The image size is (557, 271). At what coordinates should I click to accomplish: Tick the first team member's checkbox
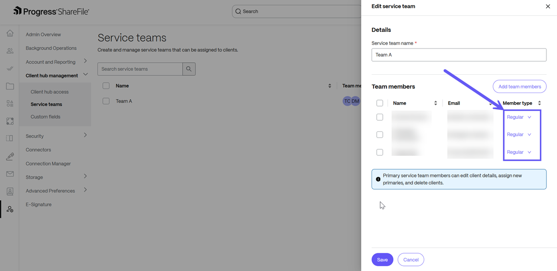(x=380, y=117)
